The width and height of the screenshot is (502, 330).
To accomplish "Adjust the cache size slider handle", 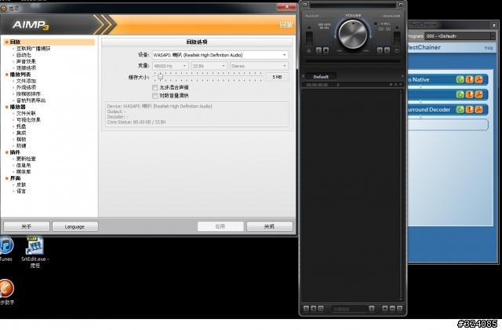I will click(x=160, y=77).
